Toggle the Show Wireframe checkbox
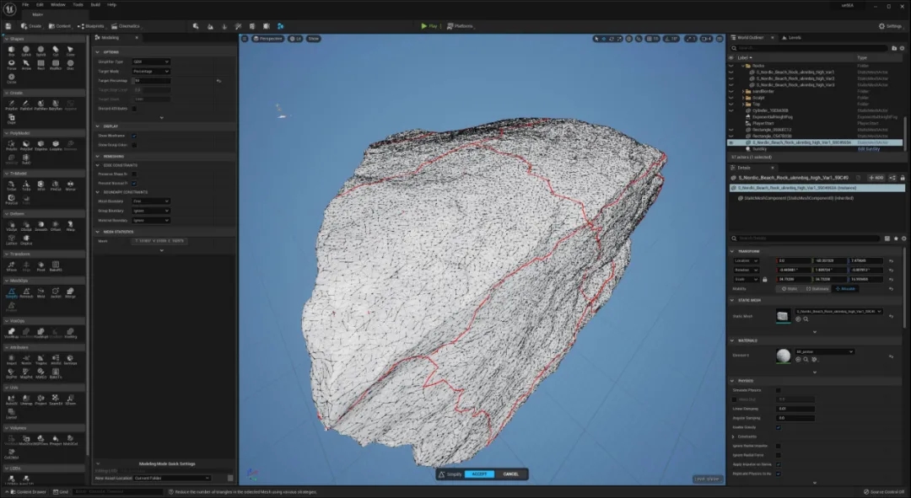 pyautogui.click(x=134, y=136)
